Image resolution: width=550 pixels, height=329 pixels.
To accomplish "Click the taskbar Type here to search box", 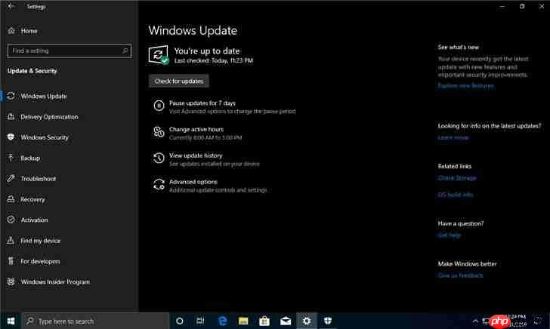I will 95,321.
